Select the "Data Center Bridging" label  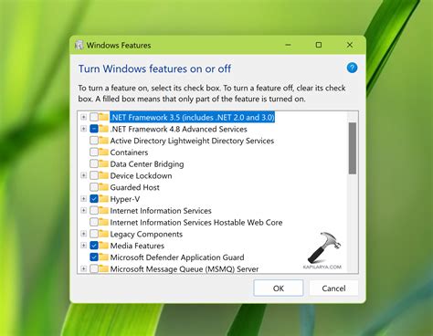[147, 164]
